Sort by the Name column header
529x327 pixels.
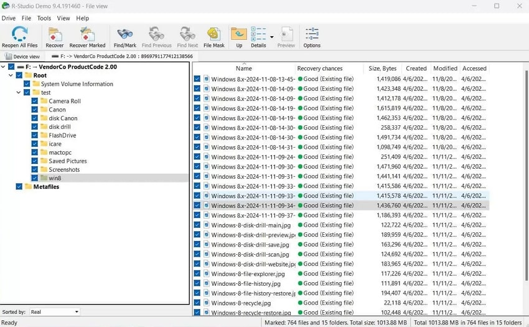tap(244, 69)
